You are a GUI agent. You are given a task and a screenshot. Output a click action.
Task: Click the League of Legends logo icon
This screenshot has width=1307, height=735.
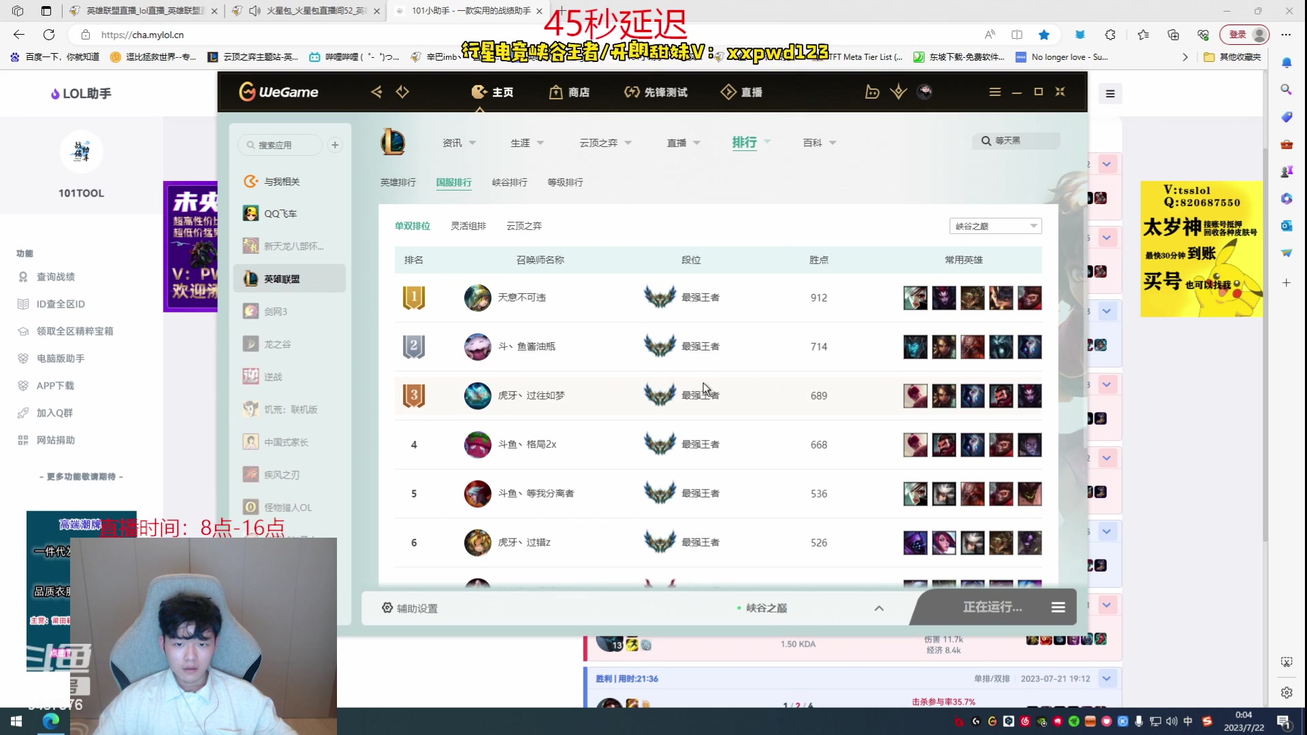click(x=393, y=142)
